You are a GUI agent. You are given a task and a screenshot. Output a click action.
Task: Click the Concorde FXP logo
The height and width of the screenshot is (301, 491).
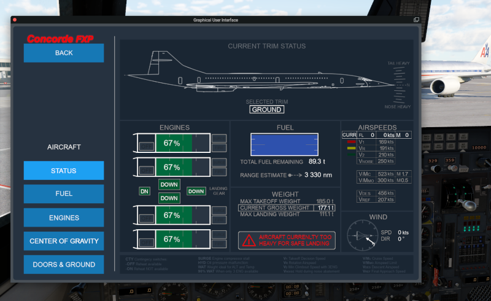click(x=60, y=39)
